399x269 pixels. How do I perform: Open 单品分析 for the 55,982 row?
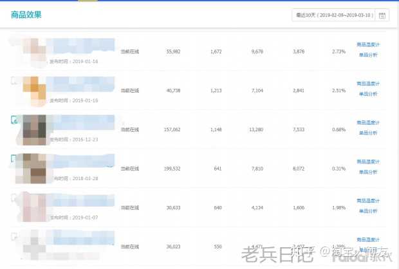point(367,55)
